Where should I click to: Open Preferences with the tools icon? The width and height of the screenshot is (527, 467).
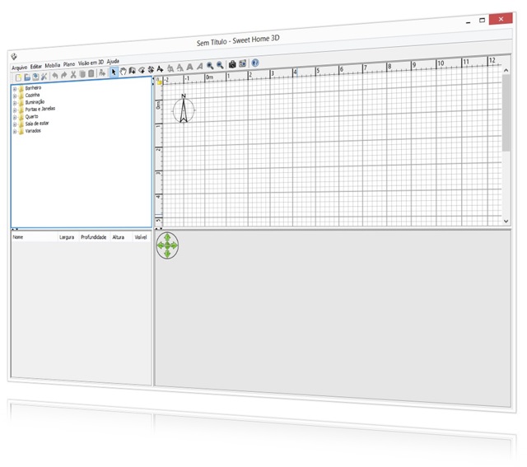(x=44, y=77)
